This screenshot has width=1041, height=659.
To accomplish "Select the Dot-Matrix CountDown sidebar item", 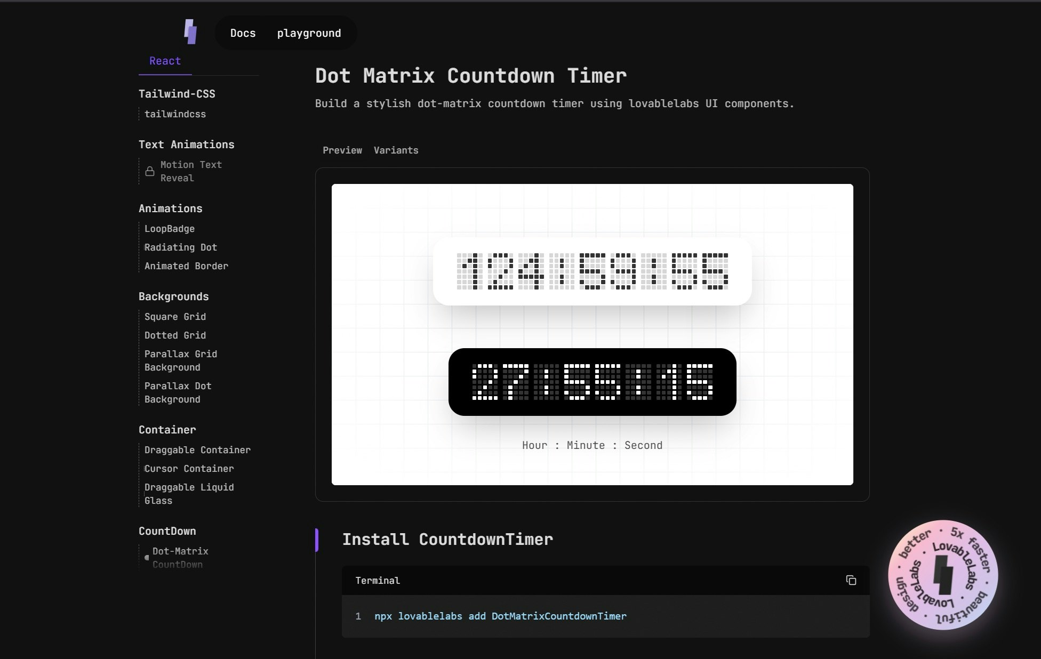I will coord(180,558).
